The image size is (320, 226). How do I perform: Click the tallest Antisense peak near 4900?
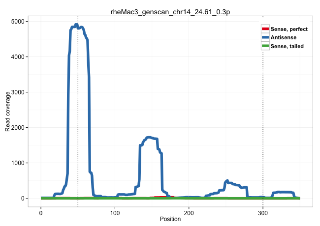[x=76, y=25]
